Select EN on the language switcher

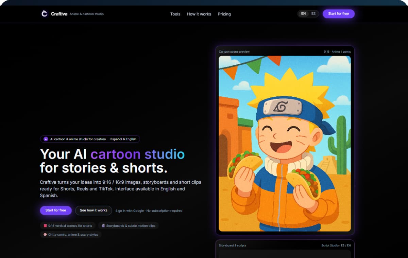click(303, 14)
